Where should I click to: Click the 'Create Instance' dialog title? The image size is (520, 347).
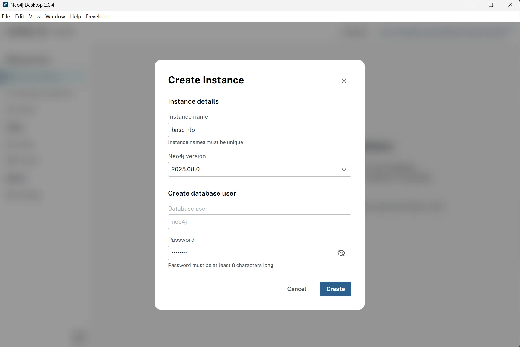point(206,80)
